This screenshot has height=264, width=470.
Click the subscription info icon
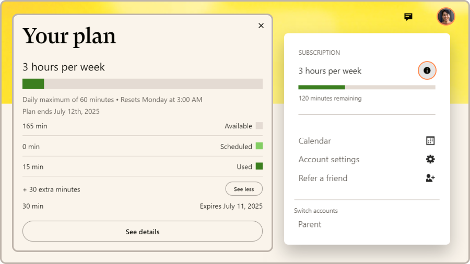pyautogui.click(x=427, y=70)
